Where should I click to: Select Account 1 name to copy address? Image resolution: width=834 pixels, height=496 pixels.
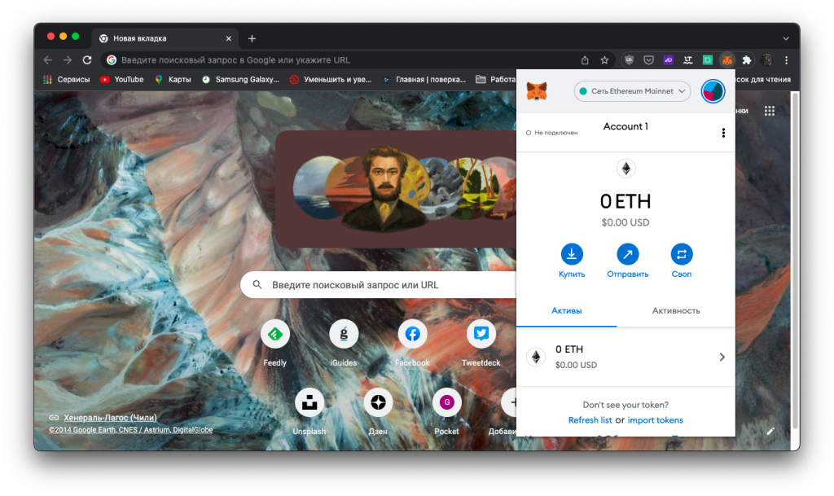[625, 126]
